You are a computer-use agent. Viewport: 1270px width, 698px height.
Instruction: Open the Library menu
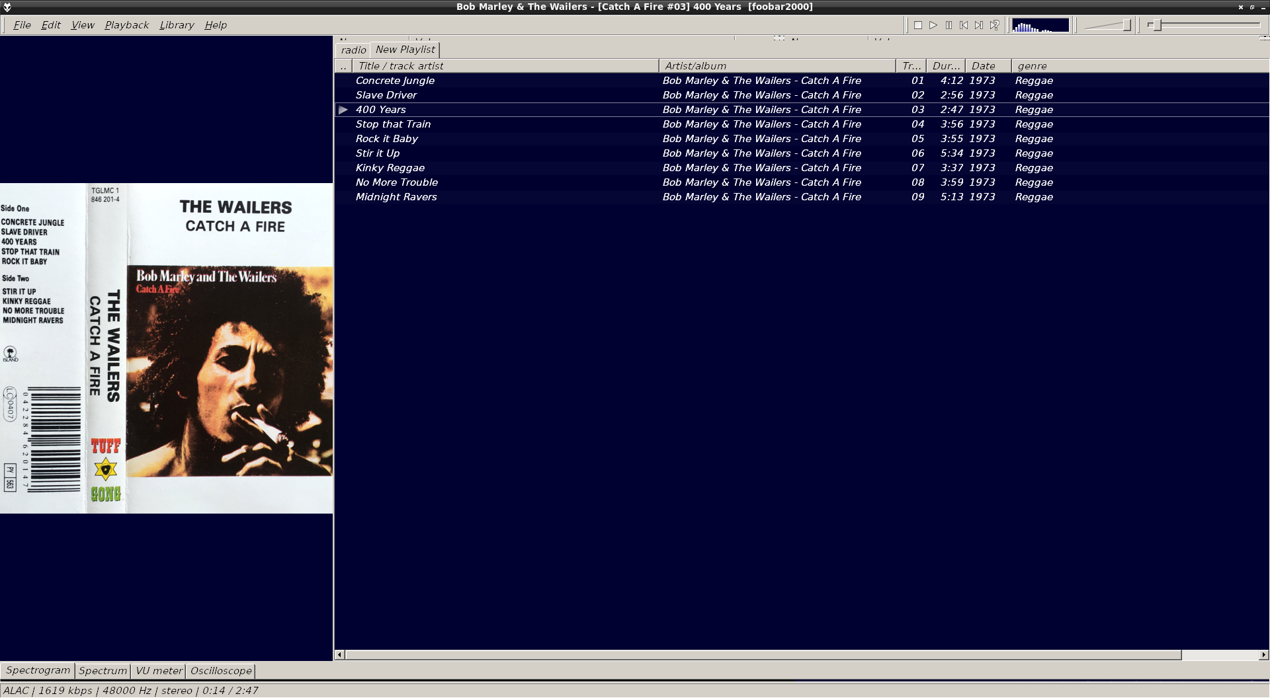(x=177, y=25)
